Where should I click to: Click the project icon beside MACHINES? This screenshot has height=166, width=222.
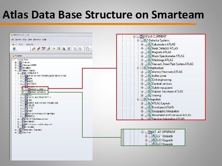(x=23, y=121)
